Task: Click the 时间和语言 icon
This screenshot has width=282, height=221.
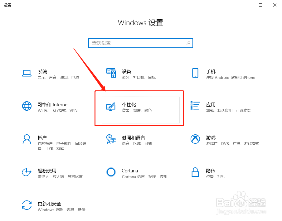Action: coord(111,140)
